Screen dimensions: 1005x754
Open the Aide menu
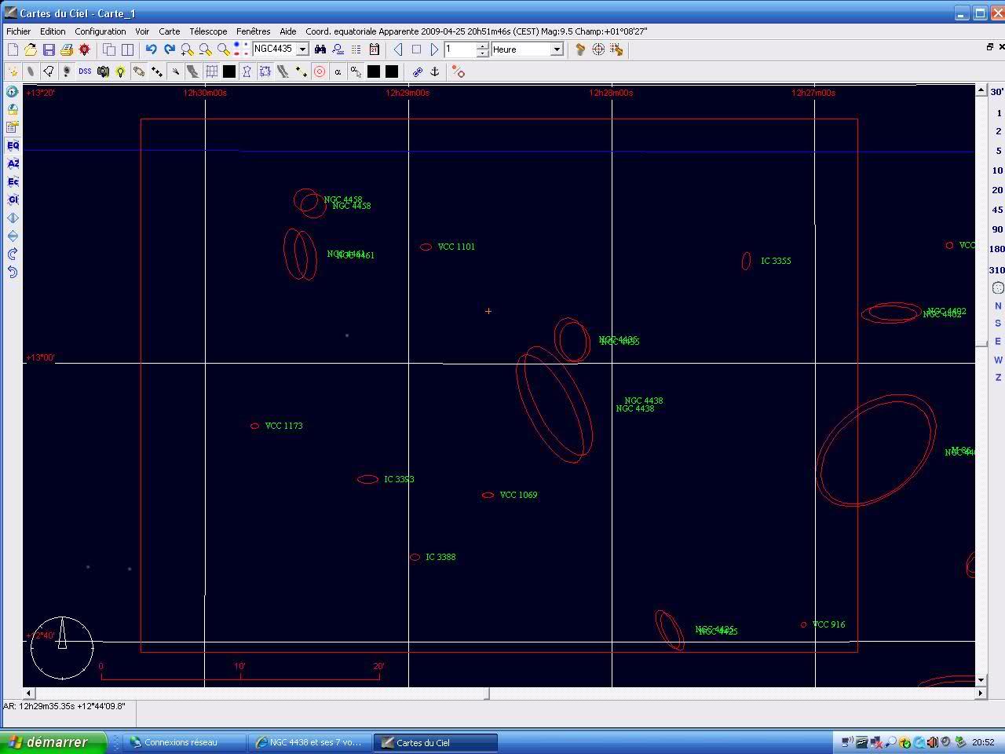[x=288, y=31]
